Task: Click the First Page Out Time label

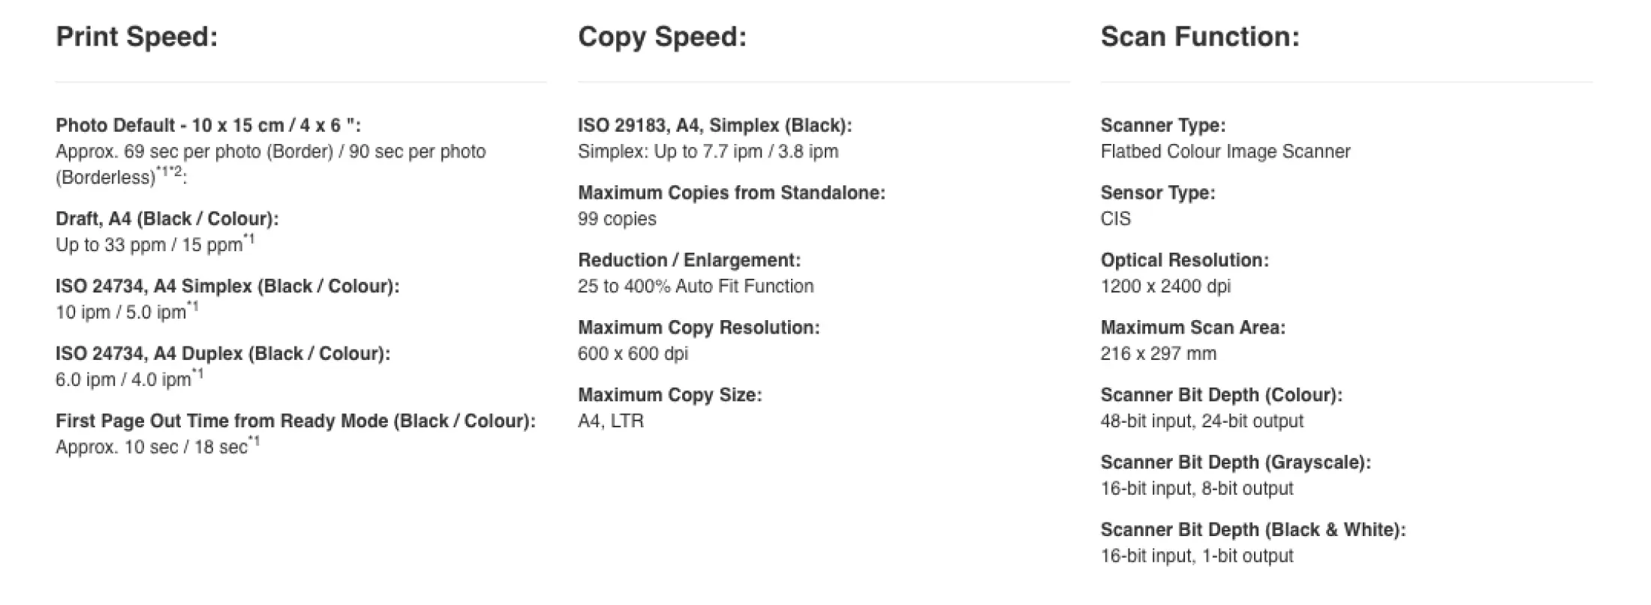Action: pos(295,421)
